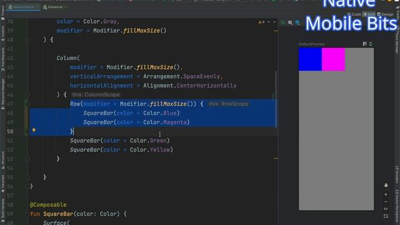Start interactive mode for DefaultPreview
400x225 pixels.
pos(364,44)
